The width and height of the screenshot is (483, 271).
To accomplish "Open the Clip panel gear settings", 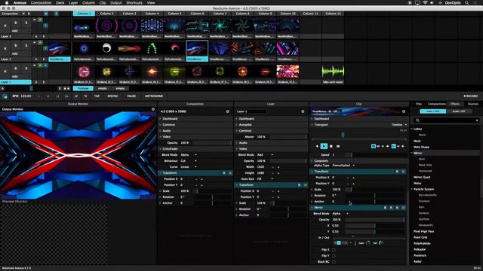I will (x=404, y=111).
